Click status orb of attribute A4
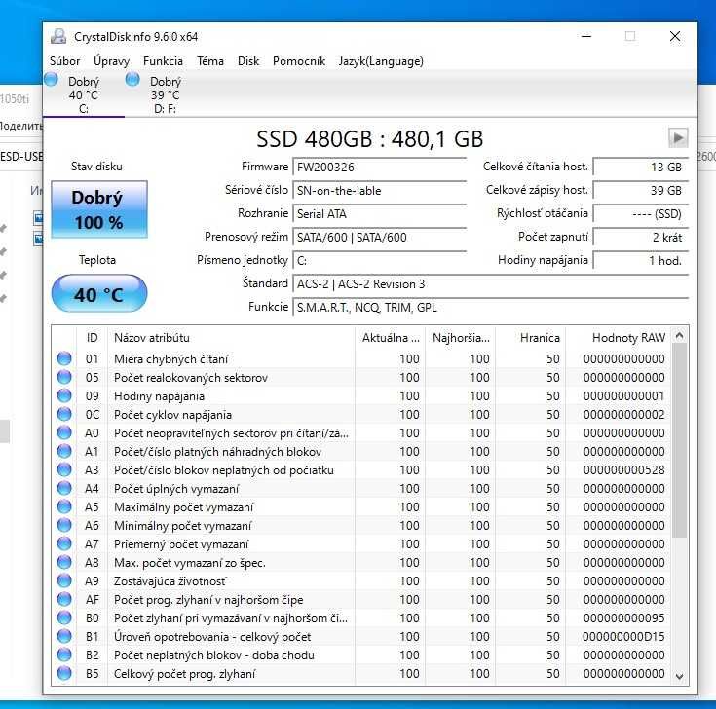 tap(64, 488)
